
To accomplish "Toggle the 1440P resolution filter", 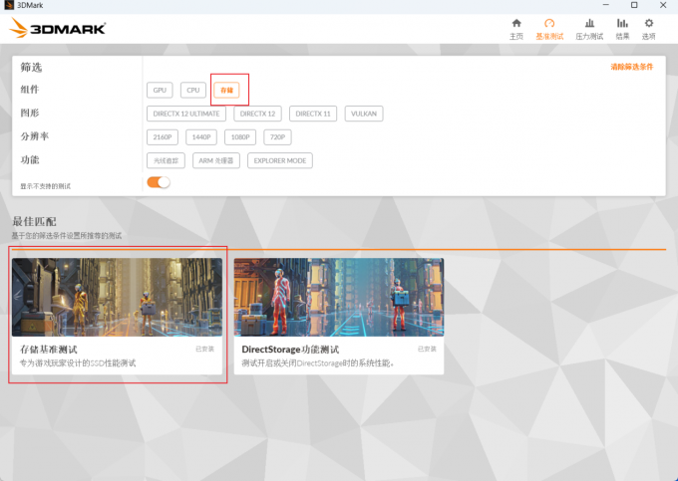I will point(201,136).
